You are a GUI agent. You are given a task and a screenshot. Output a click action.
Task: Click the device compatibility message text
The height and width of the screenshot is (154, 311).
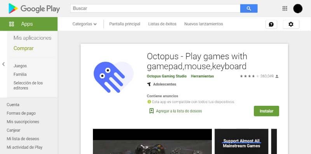[193, 102]
